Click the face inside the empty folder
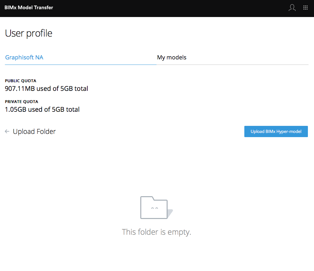Image resolution: width=314 pixels, height=271 pixels. 154,208
